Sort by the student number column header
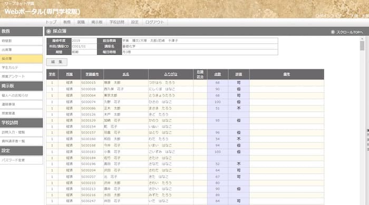 [92, 74]
